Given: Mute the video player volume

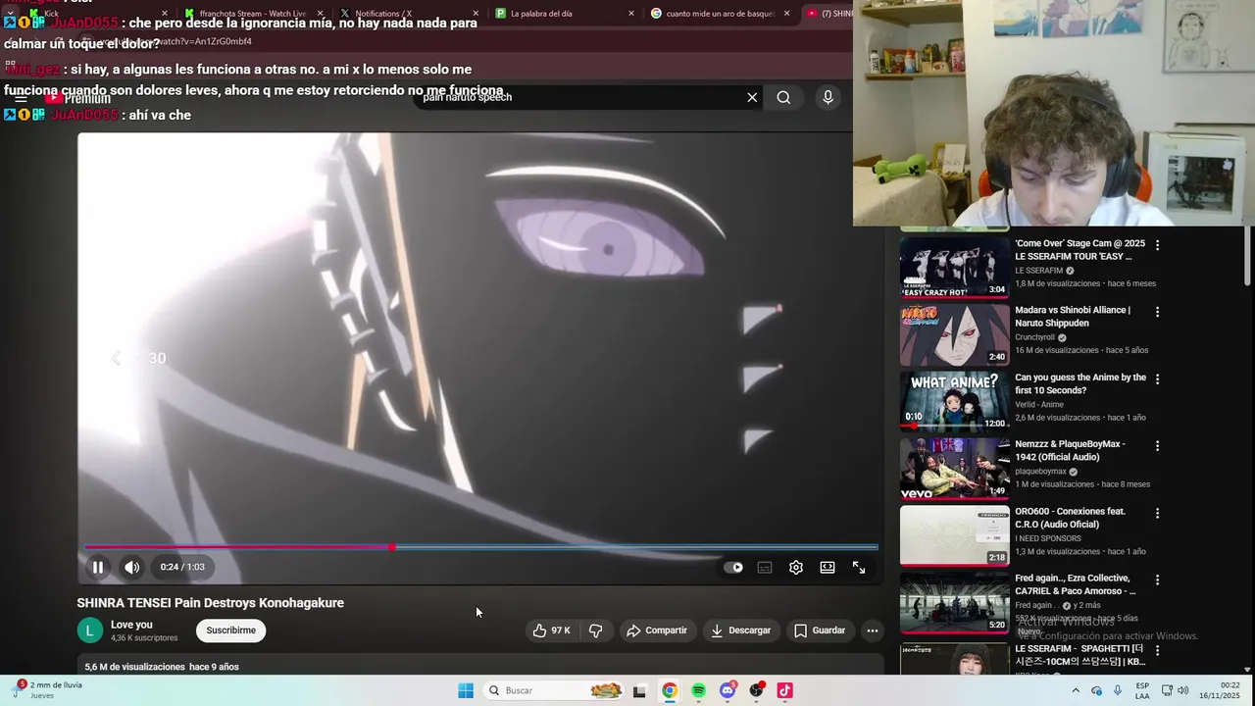Looking at the screenshot, I should click(x=131, y=567).
